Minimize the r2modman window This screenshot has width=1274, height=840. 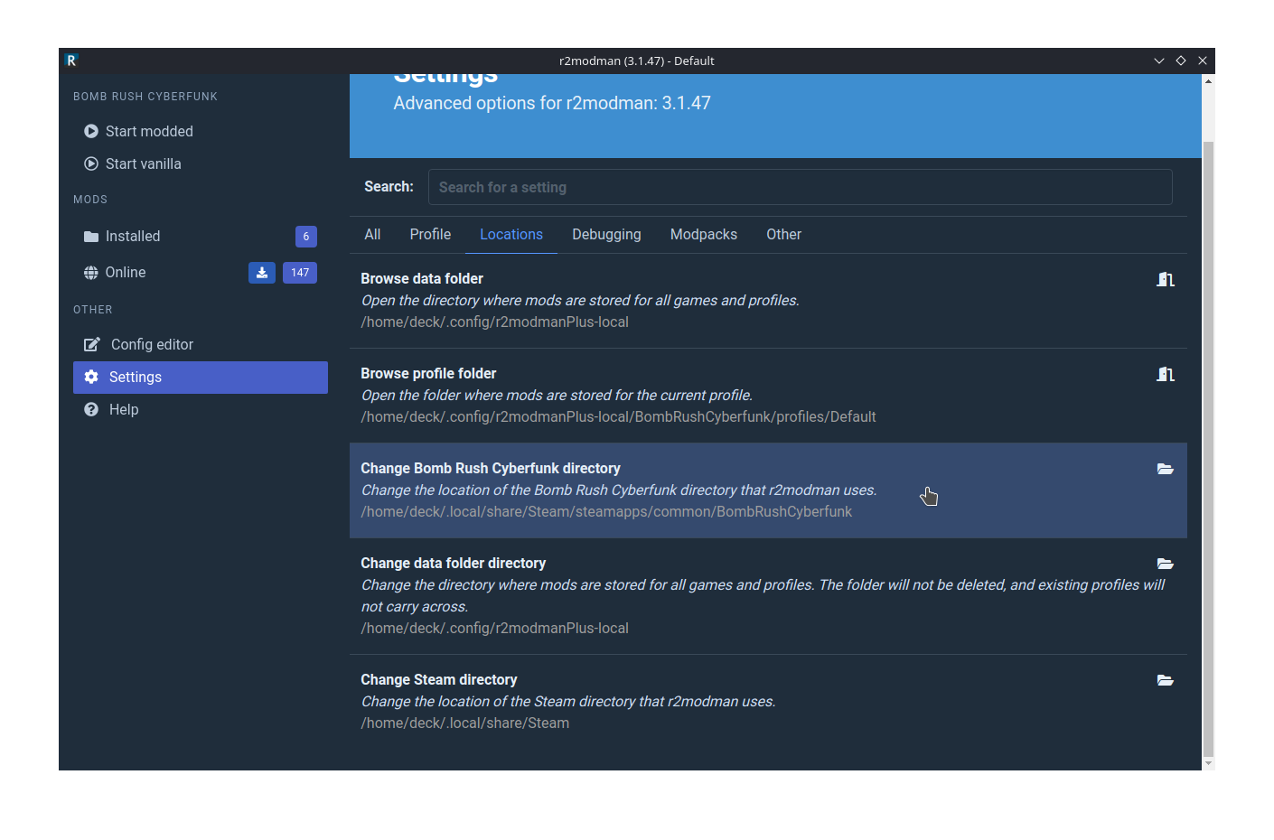(x=1159, y=61)
